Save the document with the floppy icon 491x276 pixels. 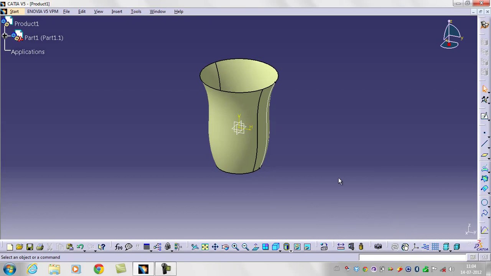click(x=30, y=247)
